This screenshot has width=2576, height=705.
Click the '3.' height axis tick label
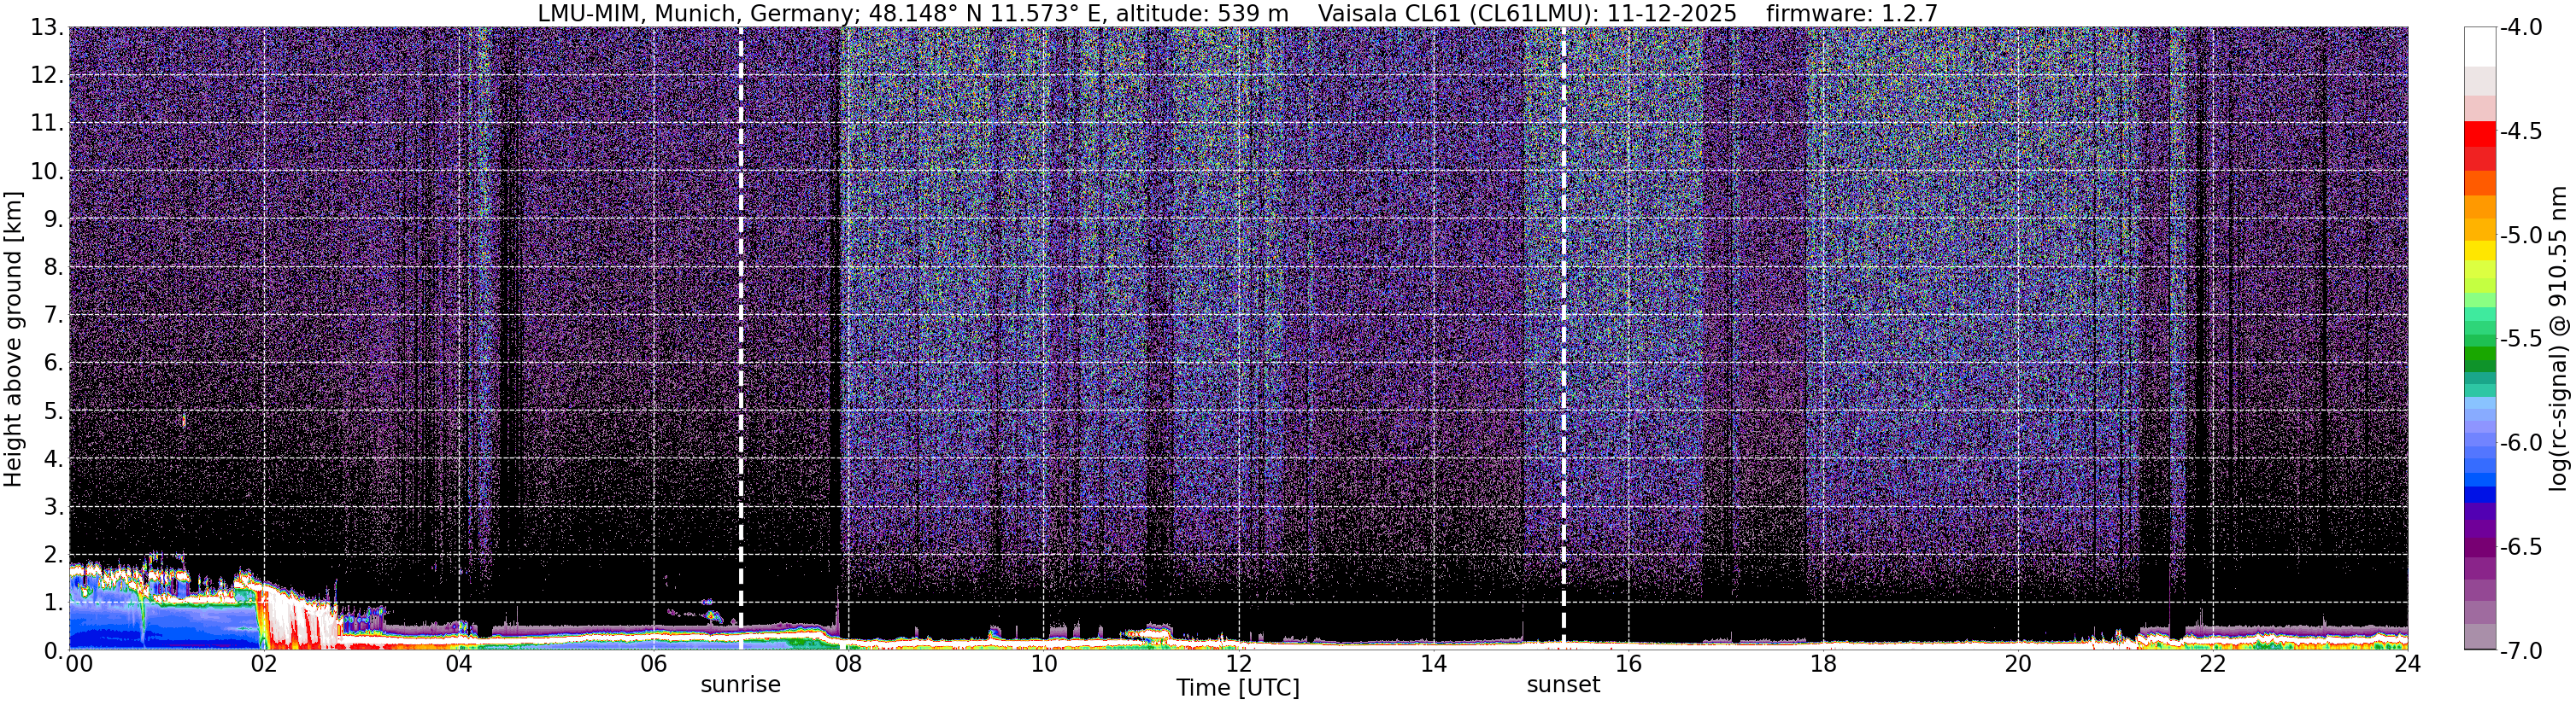click(x=53, y=506)
